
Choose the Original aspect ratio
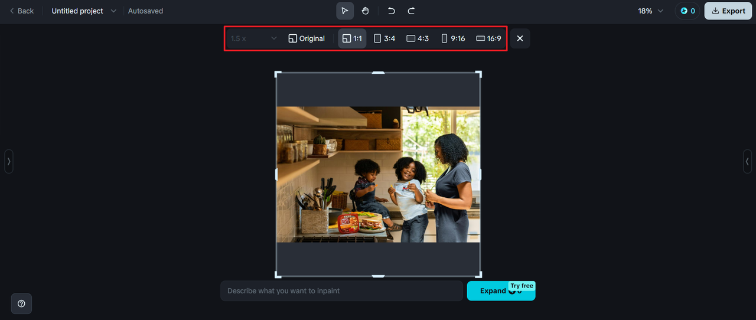[307, 38]
